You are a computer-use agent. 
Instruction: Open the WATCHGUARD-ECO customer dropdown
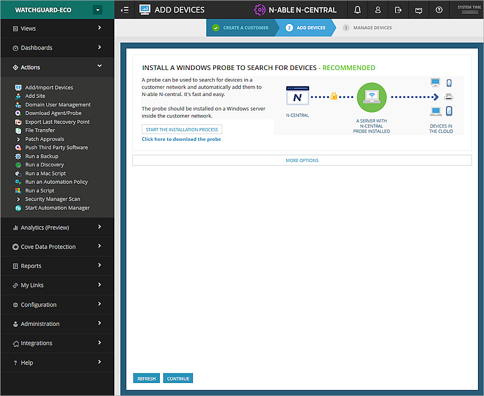coord(98,9)
